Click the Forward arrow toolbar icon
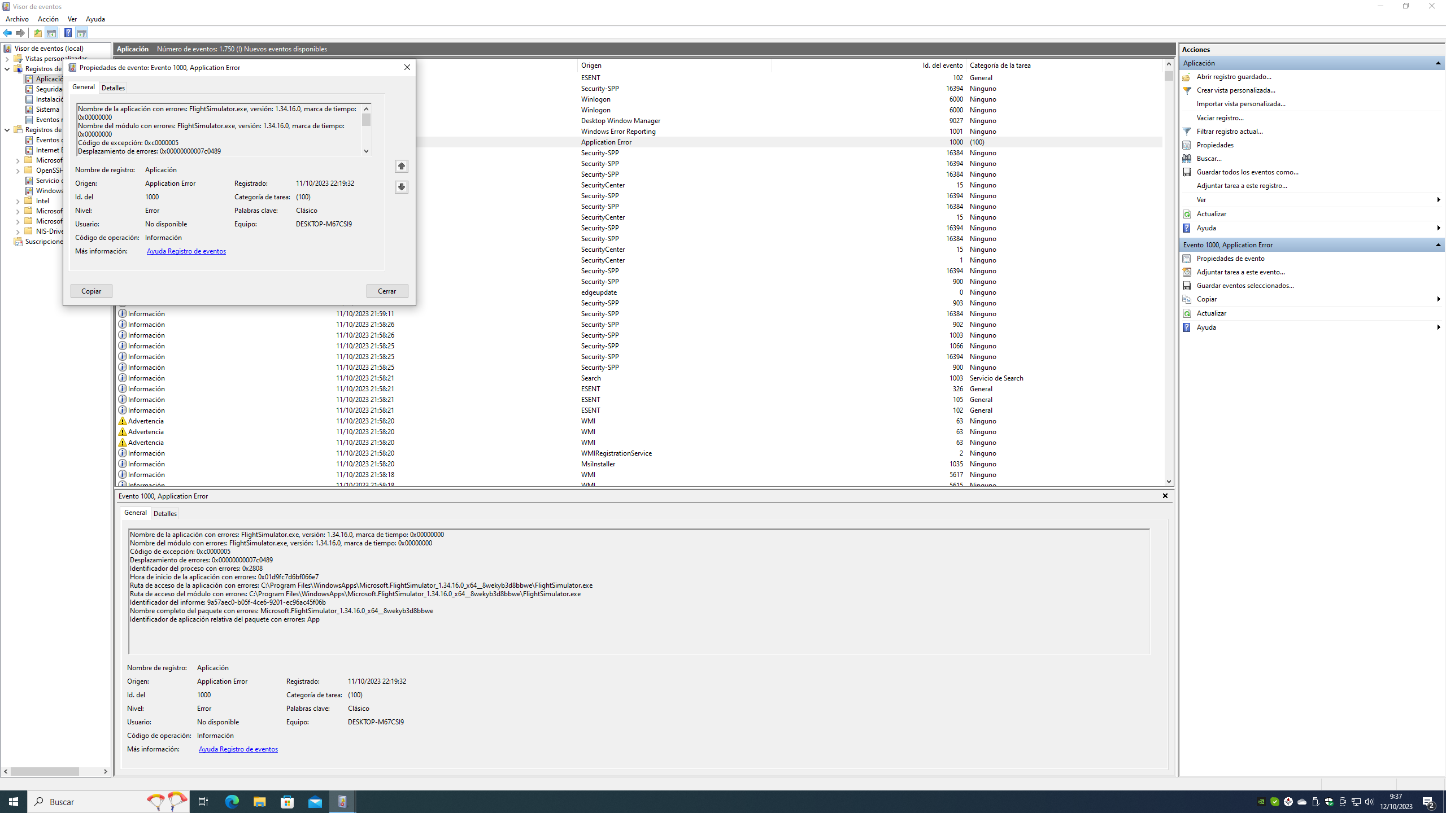1446x813 pixels. 20,33
